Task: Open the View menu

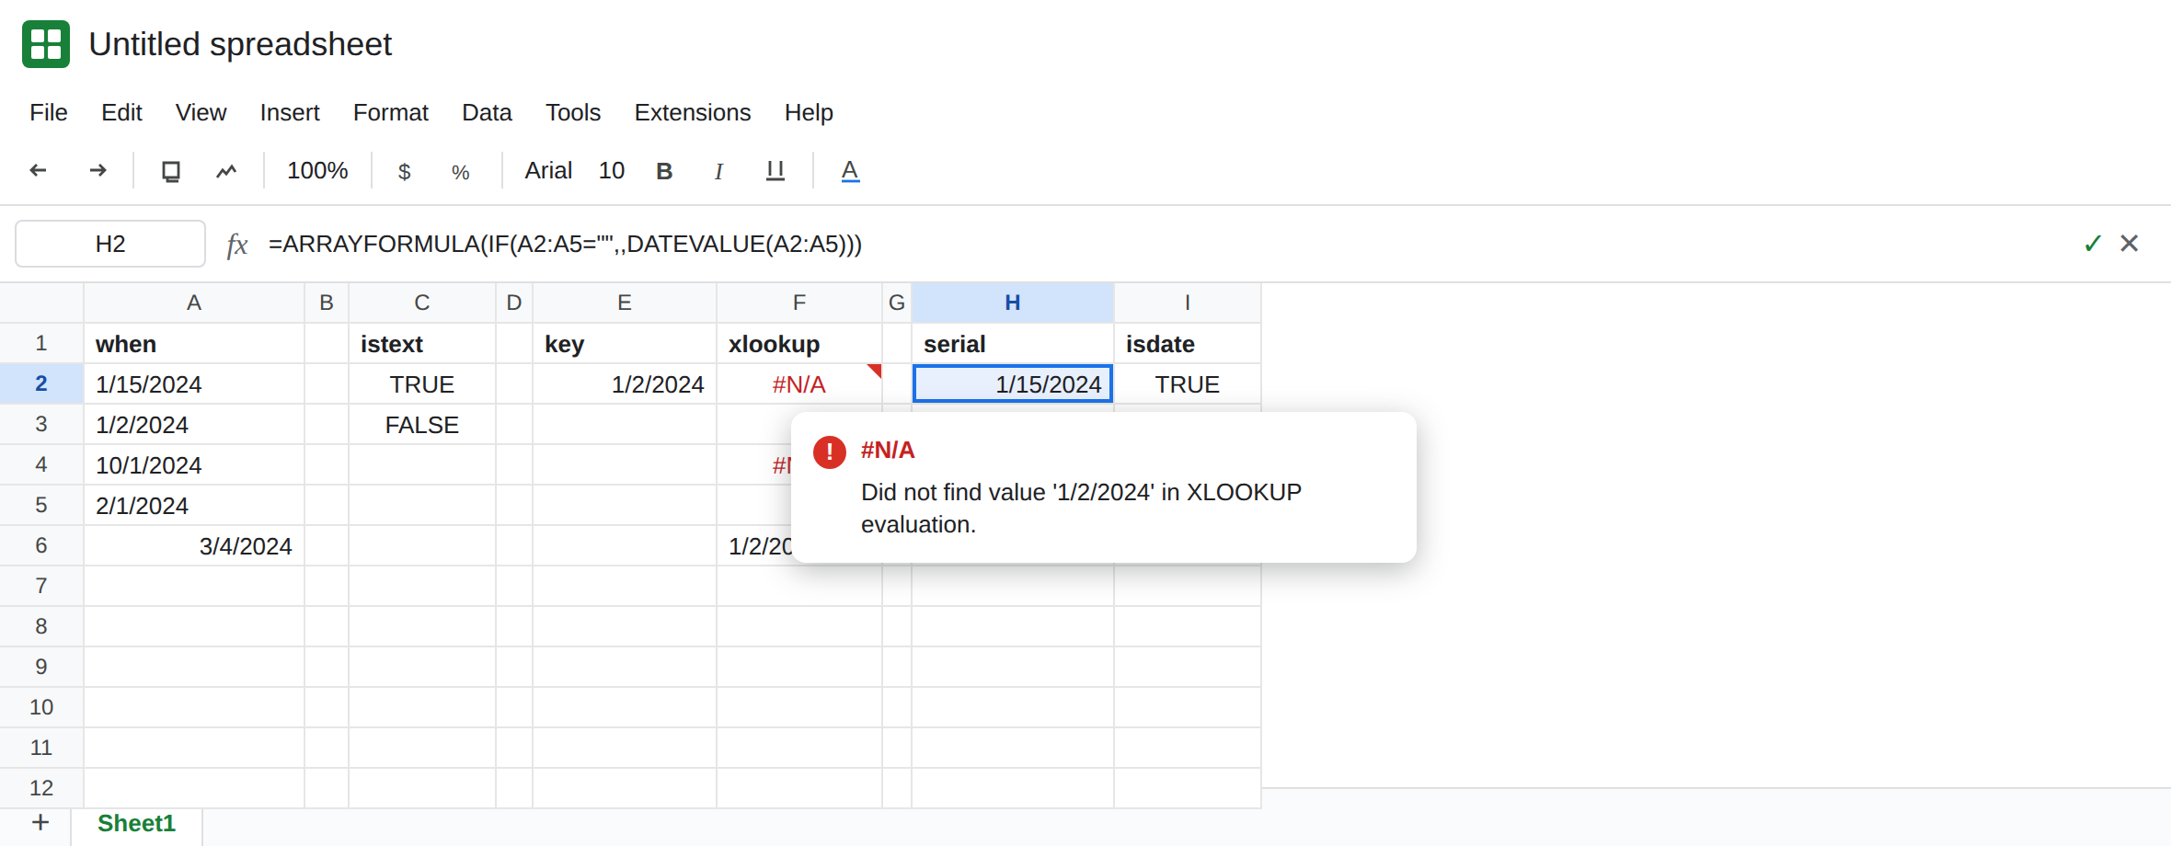Action: [201, 112]
